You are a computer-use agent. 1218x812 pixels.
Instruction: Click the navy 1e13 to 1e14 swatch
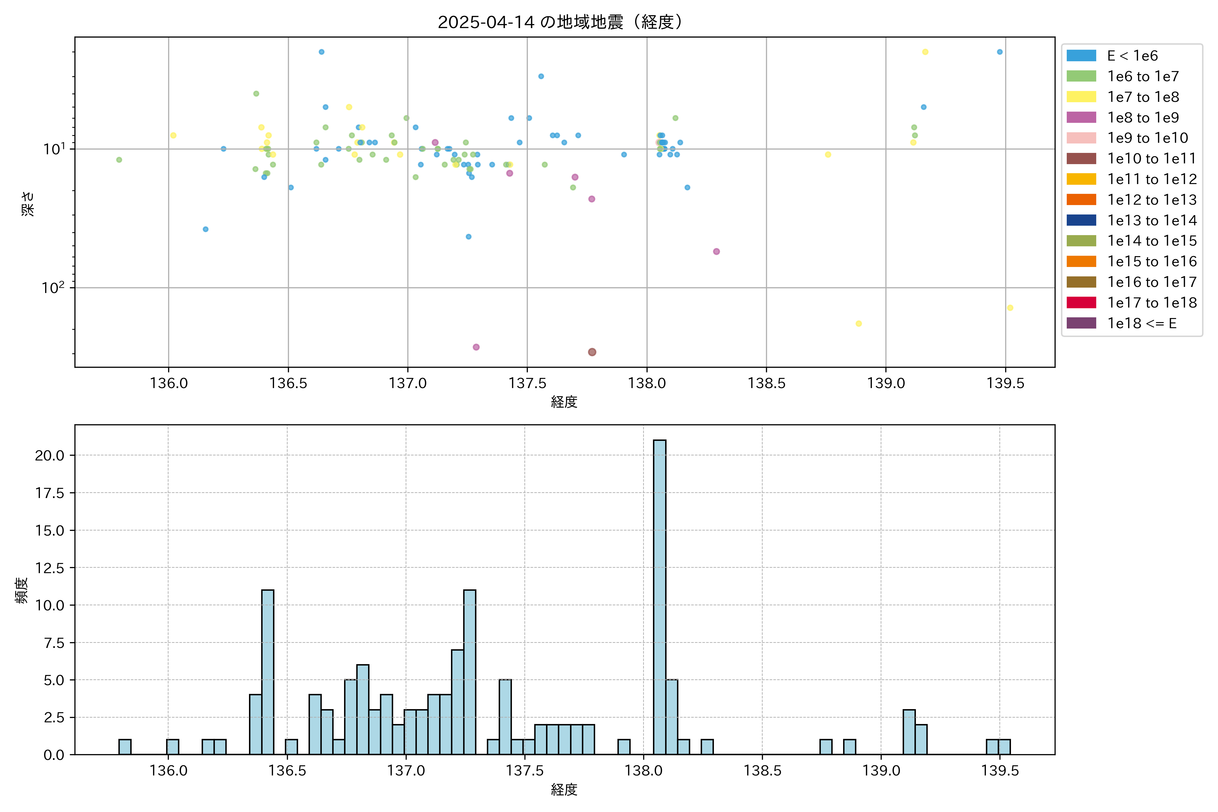pyautogui.click(x=1081, y=220)
